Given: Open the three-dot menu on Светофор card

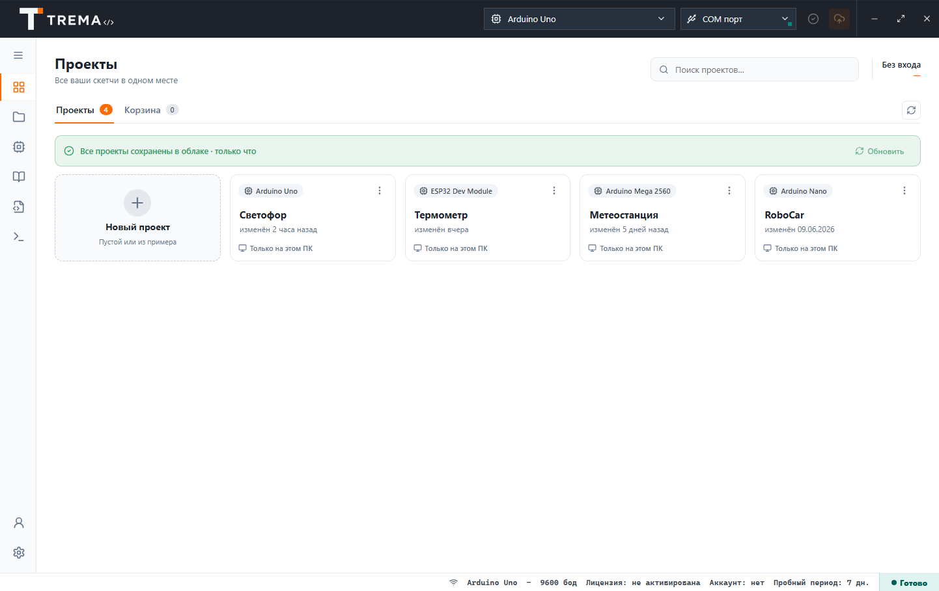Looking at the screenshot, I should (x=380, y=190).
